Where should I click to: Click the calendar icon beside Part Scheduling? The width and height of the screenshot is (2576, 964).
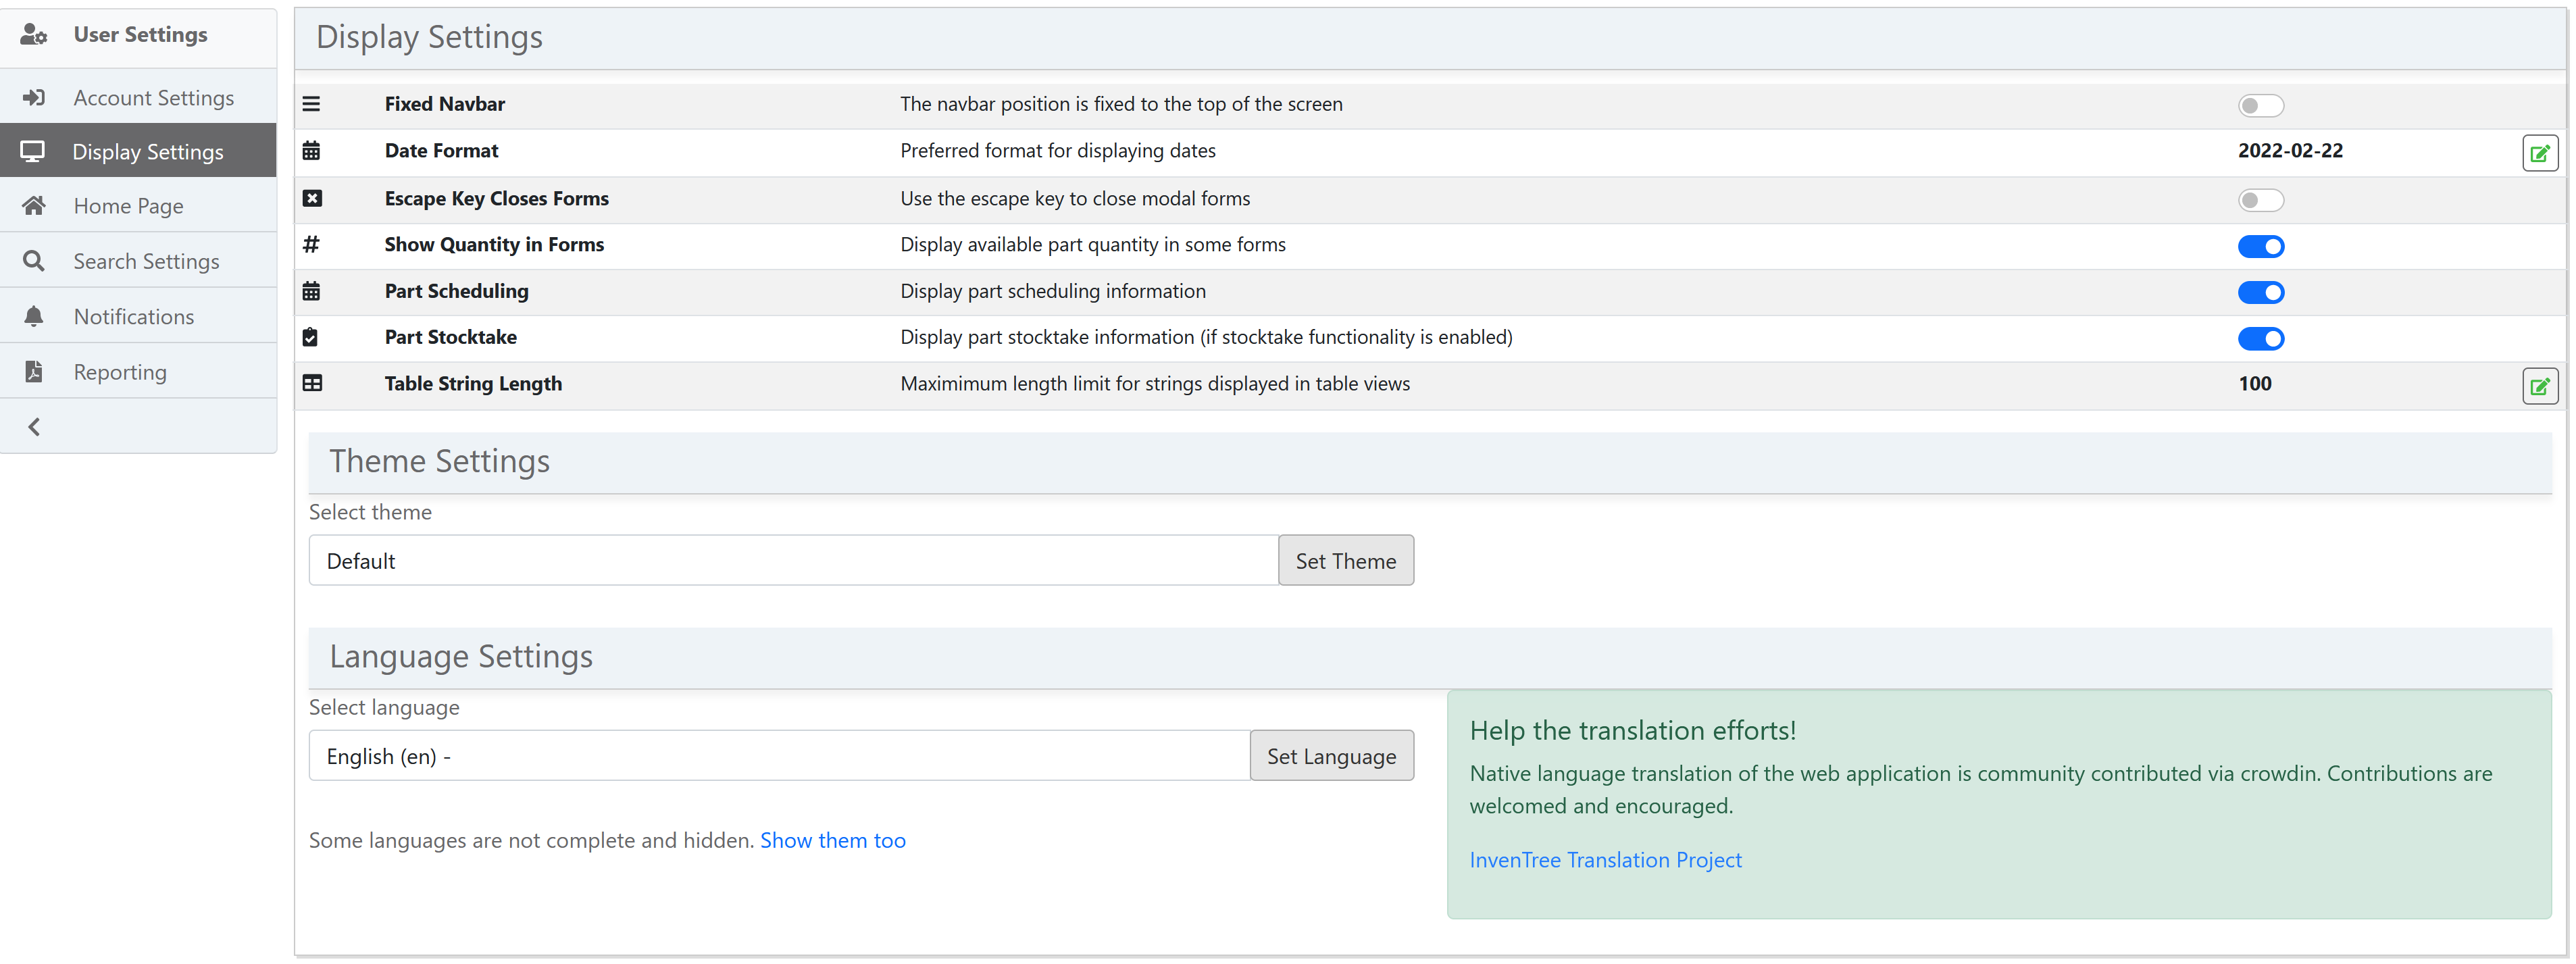[312, 291]
